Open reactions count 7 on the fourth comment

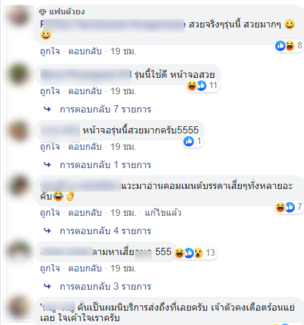tap(289, 207)
